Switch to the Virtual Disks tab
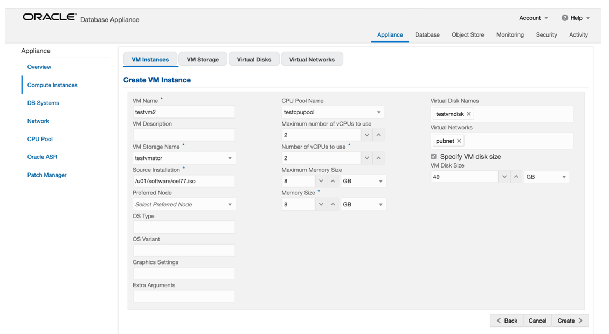This screenshot has height=334, width=609. coord(254,59)
